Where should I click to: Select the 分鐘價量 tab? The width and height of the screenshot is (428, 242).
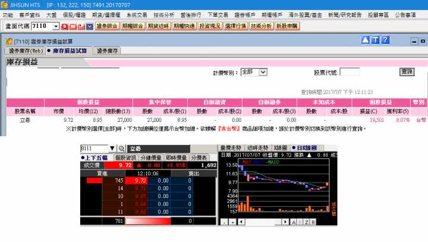151,158
